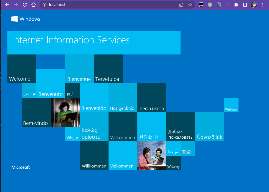Open the Tampermonkey extension with two-circle icon
This screenshot has width=269, height=192.
[x=201, y=5]
